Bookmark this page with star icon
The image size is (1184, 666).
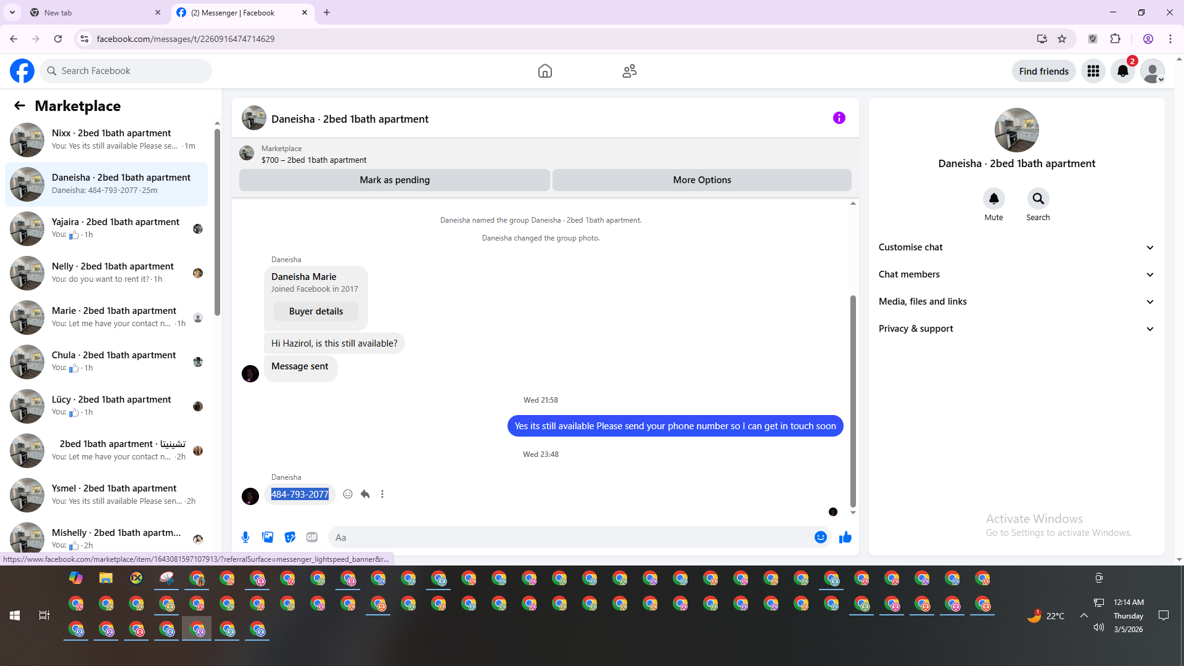click(1062, 39)
